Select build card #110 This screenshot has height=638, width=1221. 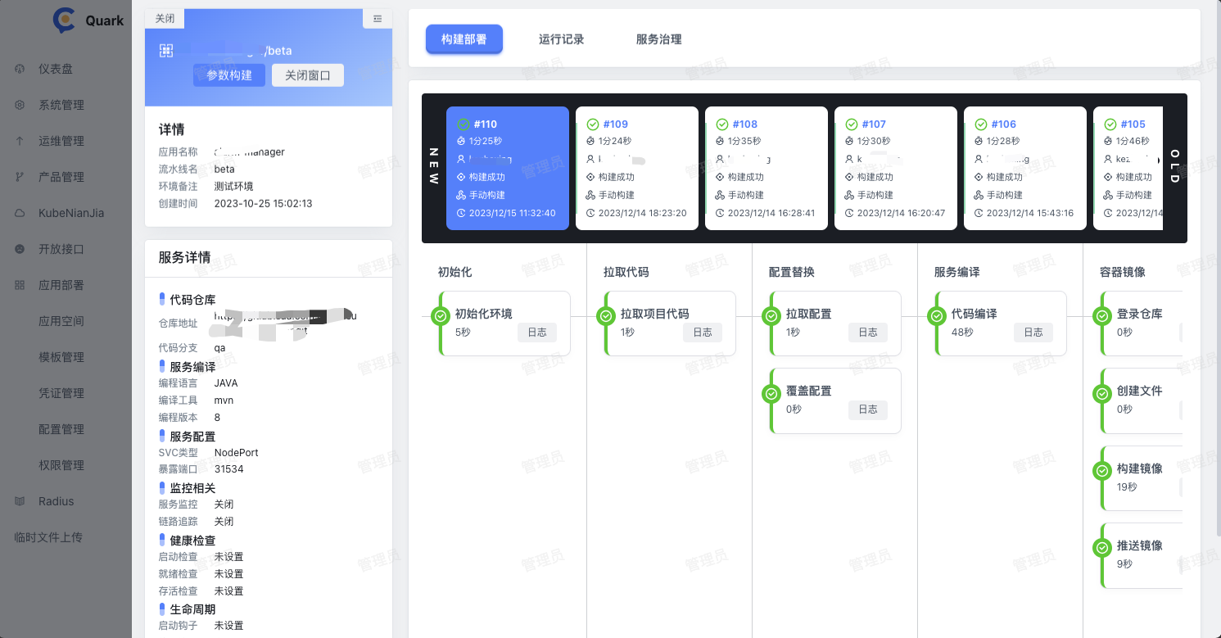508,168
